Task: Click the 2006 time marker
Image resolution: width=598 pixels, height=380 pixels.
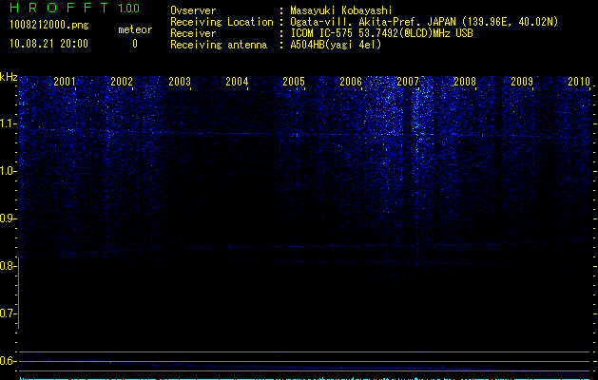Action: [351, 81]
